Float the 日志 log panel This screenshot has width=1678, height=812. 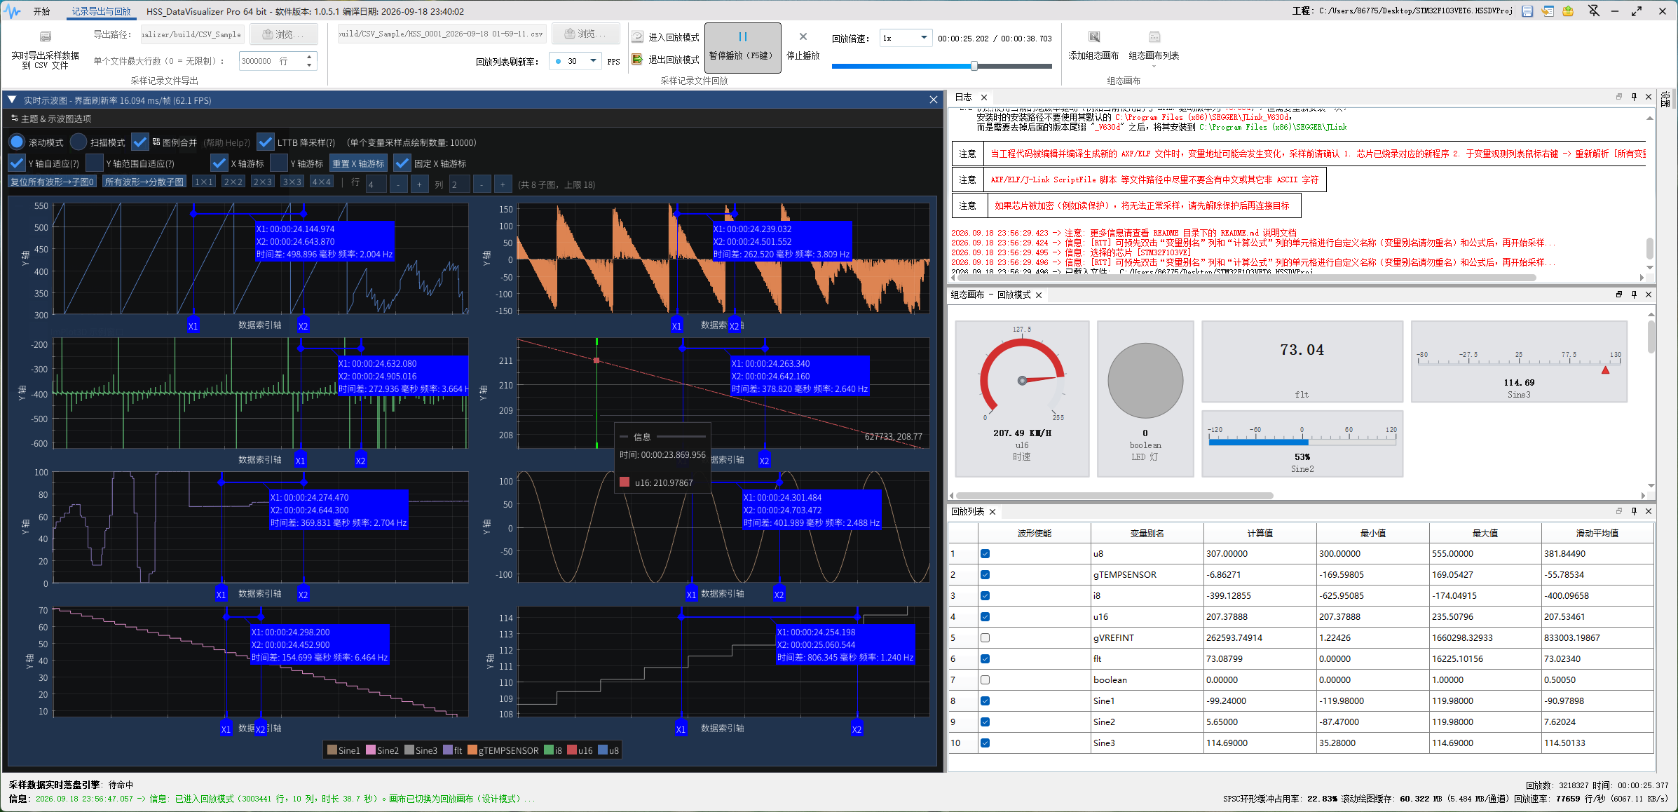tap(1619, 97)
